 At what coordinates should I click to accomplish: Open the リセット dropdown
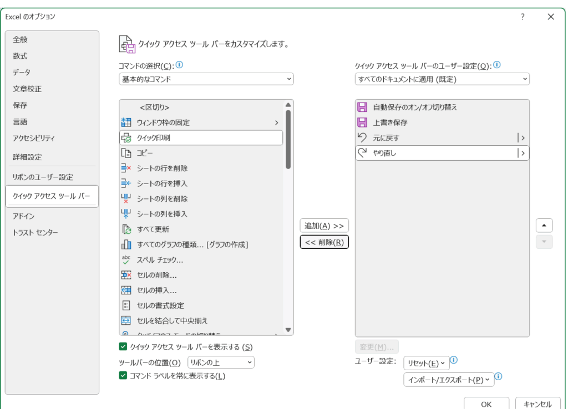point(427,363)
